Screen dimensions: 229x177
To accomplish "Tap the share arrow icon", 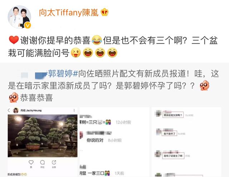I will point(54,162).
